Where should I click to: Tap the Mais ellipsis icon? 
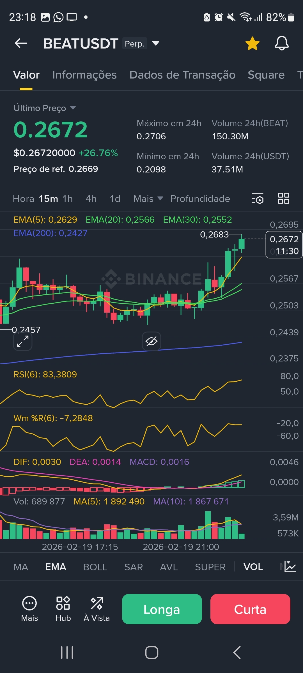point(29,603)
